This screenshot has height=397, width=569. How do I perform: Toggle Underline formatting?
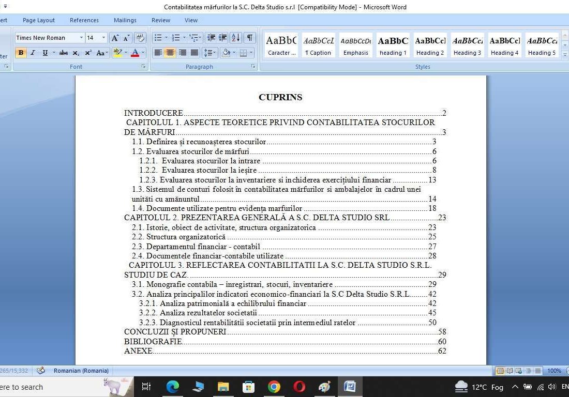(45, 53)
